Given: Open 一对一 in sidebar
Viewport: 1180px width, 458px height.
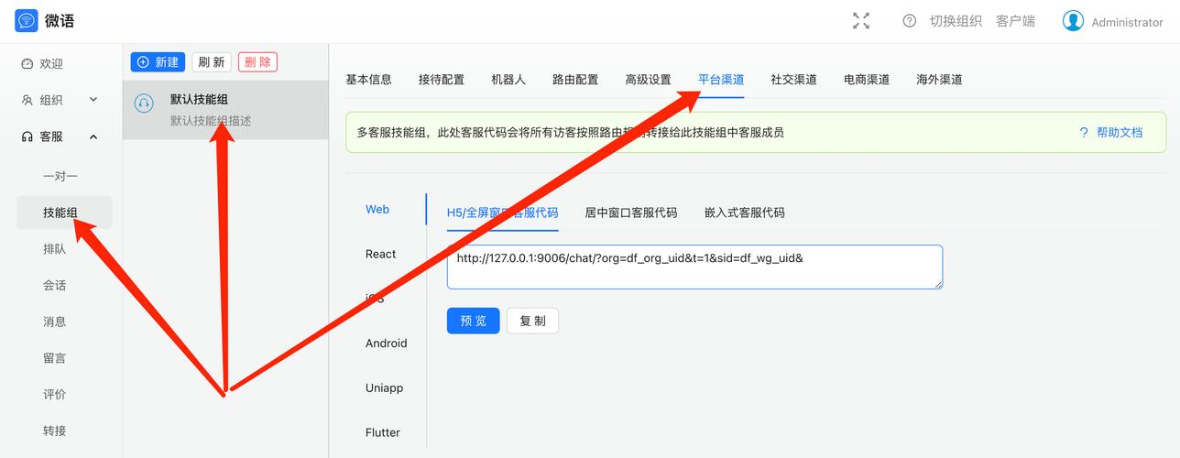Looking at the screenshot, I should [x=60, y=176].
